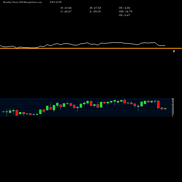
Task: Click the ICES SLTH symbol label
Action: (x=56, y=2)
